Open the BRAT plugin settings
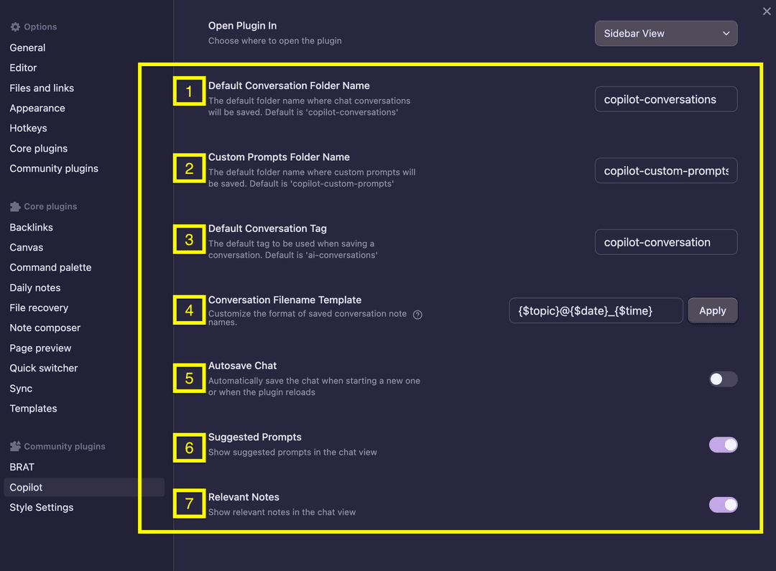The width and height of the screenshot is (776, 571). (21, 467)
